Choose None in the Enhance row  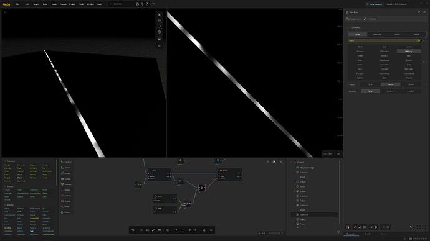(370, 91)
